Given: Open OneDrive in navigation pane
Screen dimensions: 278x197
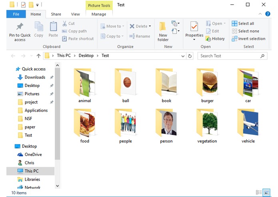Looking at the screenshot, I should [30, 155].
